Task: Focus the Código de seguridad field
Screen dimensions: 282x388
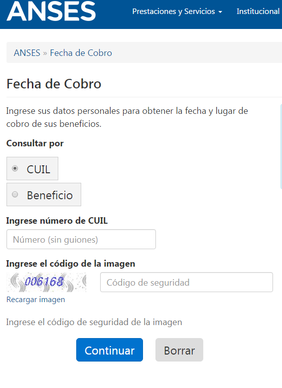Action: 186,282
